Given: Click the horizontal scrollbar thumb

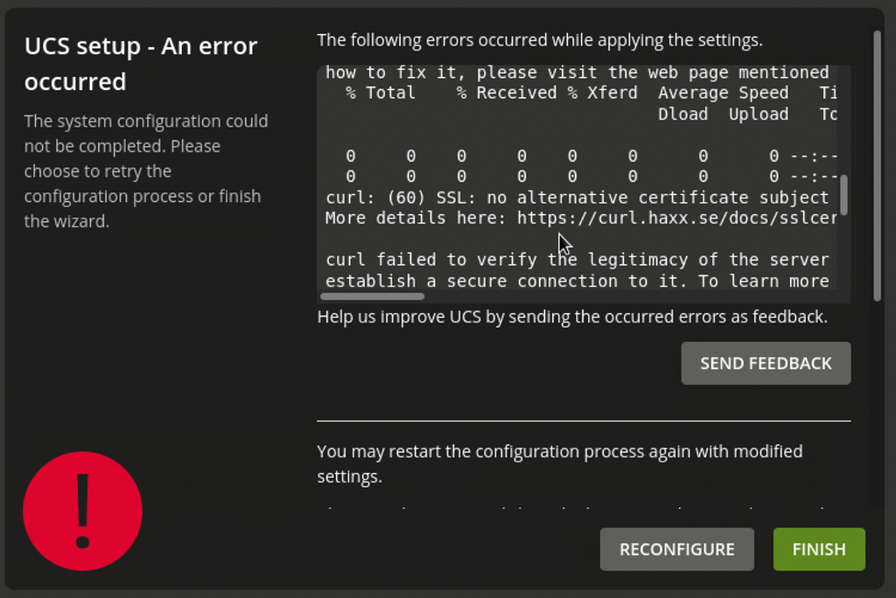Looking at the screenshot, I should pyautogui.click(x=371, y=296).
